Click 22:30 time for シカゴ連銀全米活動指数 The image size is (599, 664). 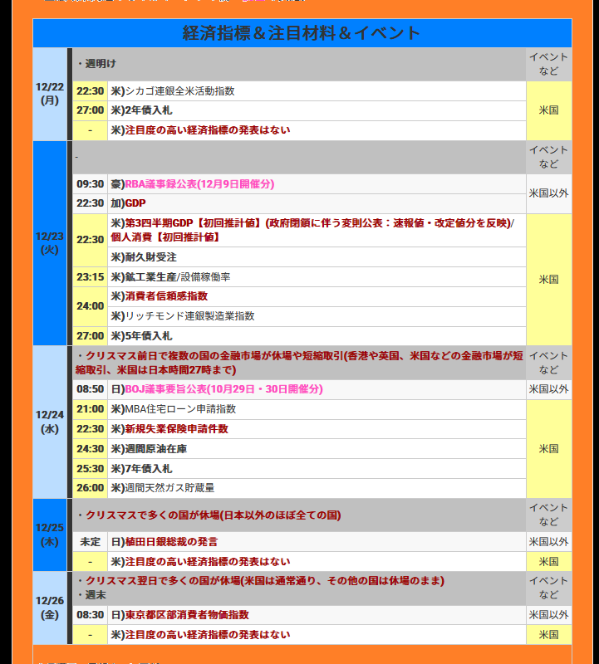point(91,91)
